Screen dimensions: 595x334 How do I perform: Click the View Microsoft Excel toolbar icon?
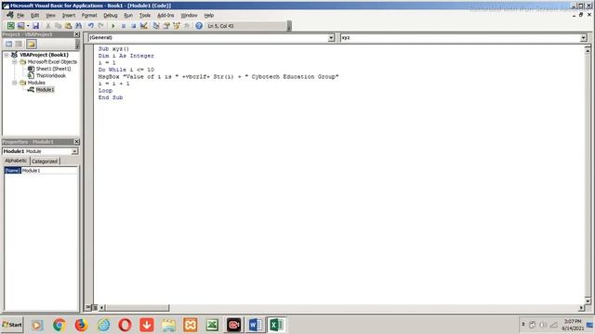10,26
